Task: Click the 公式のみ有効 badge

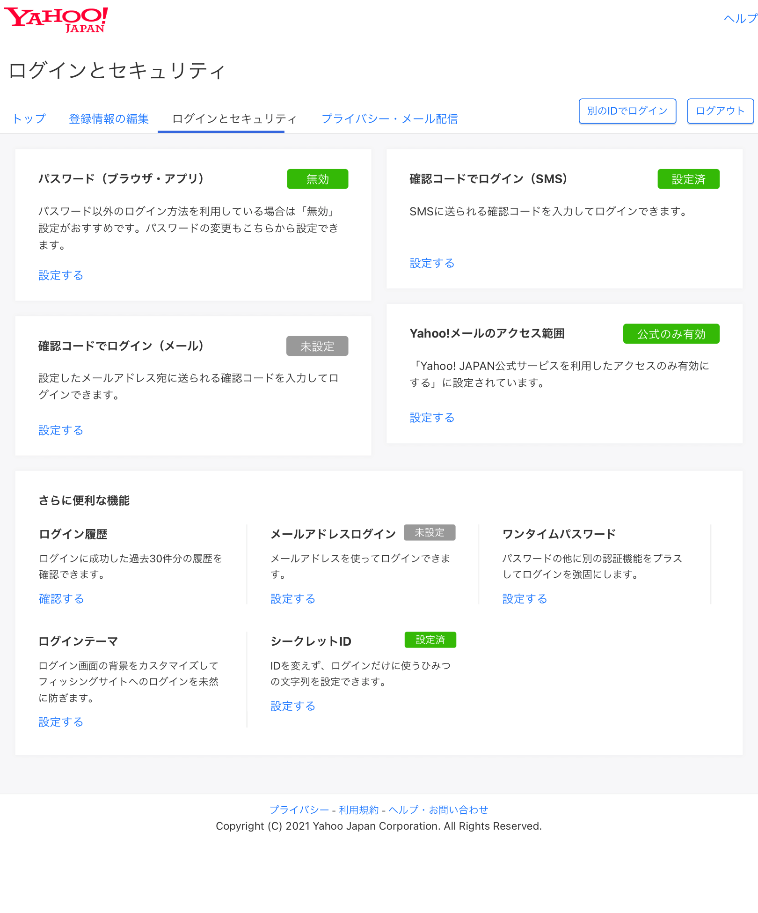Action: (671, 334)
